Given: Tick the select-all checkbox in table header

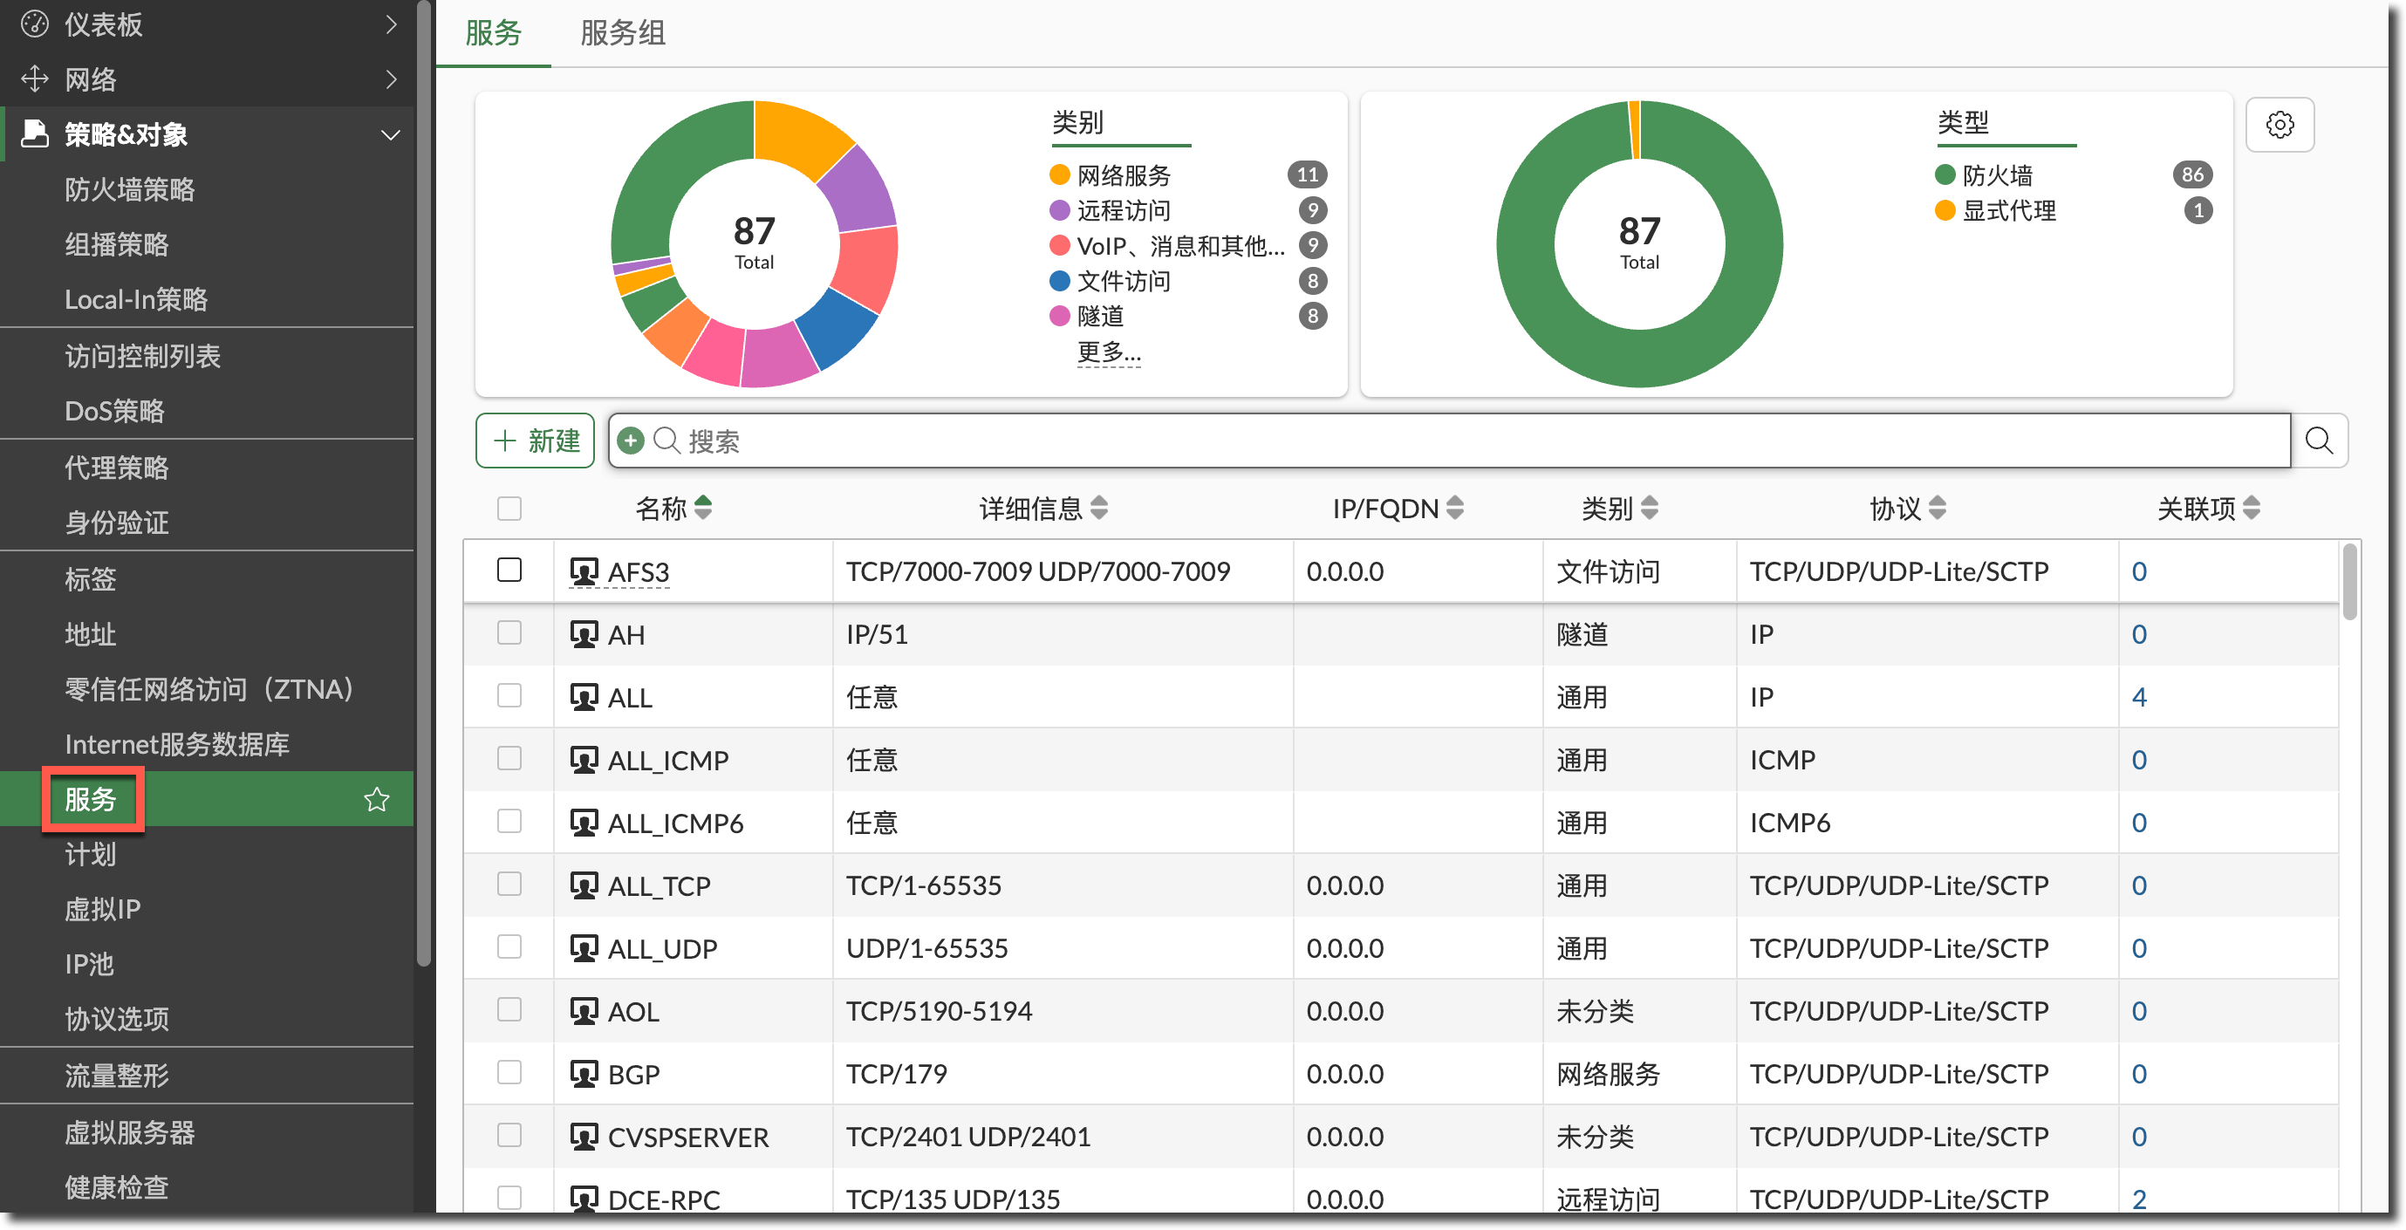Looking at the screenshot, I should point(509,508).
